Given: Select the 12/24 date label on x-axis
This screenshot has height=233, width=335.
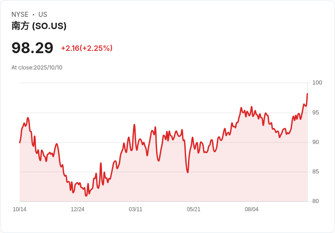Looking at the screenshot, I should [77, 209].
